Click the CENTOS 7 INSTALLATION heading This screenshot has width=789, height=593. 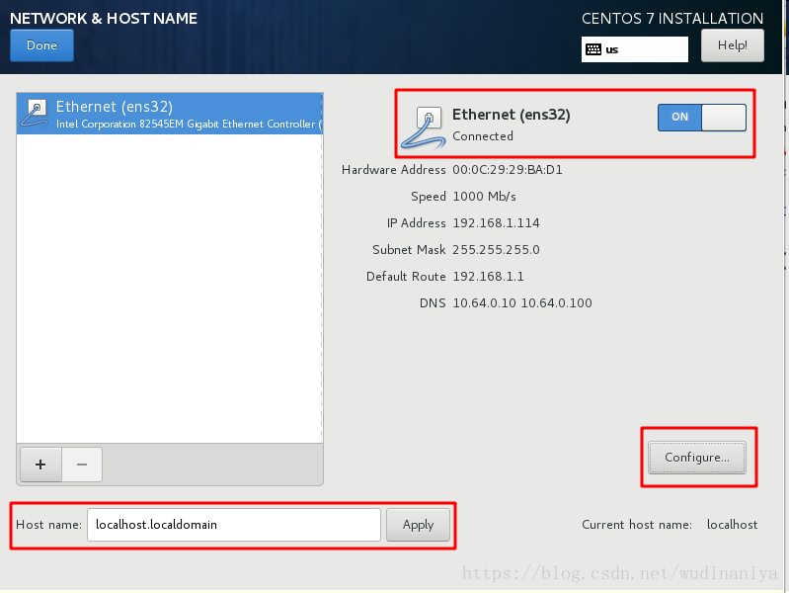point(672,19)
